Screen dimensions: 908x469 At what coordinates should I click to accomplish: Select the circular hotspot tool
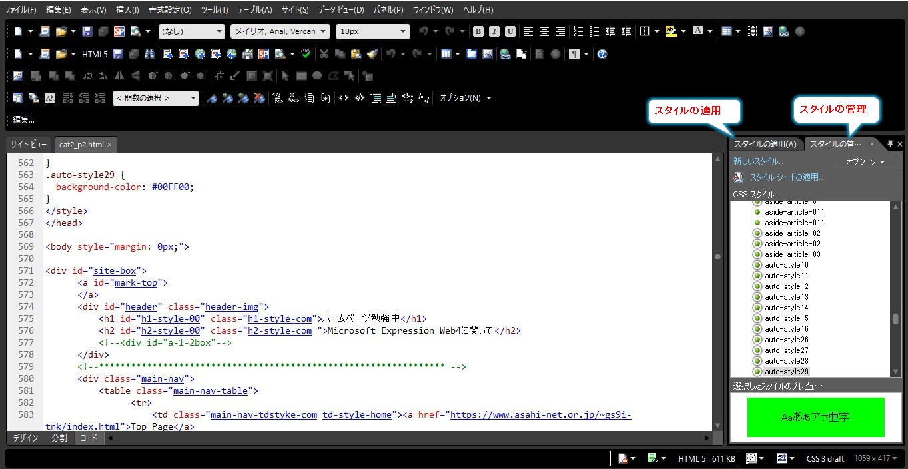[317, 76]
